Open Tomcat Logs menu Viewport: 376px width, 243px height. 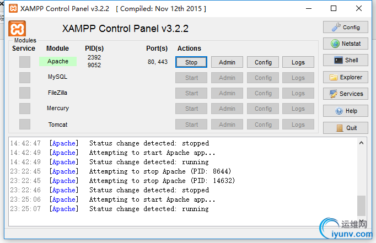tap(298, 125)
